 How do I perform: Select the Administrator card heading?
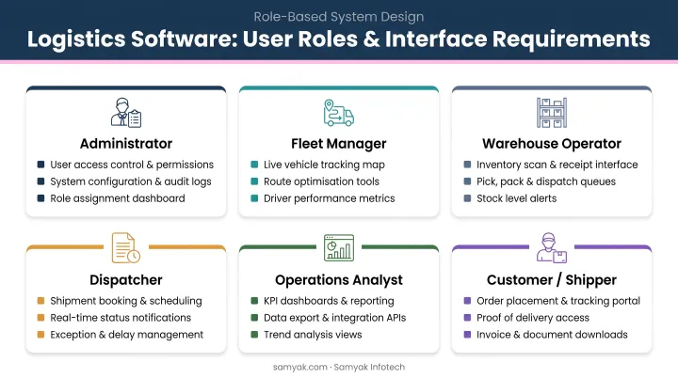point(126,144)
